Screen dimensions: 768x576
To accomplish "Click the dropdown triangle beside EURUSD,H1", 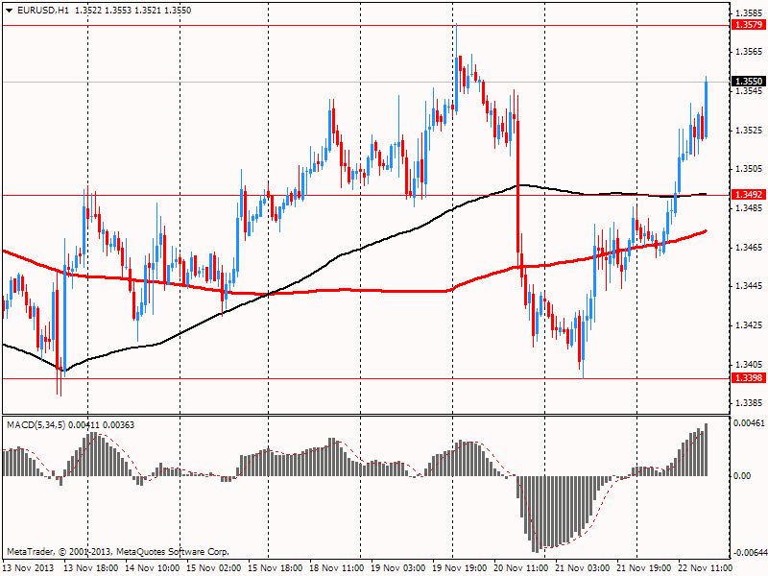I will [9, 10].
